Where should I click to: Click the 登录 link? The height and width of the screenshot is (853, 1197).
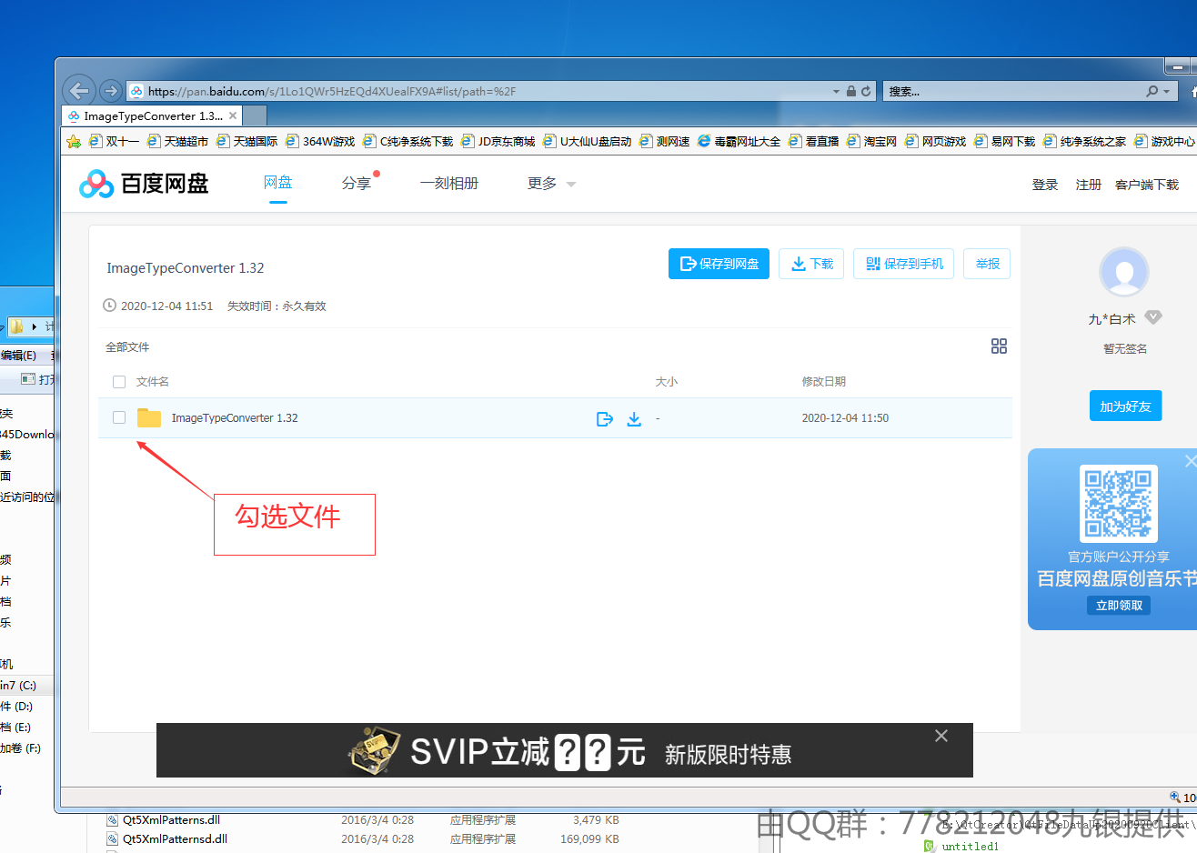coord(1045,185)
